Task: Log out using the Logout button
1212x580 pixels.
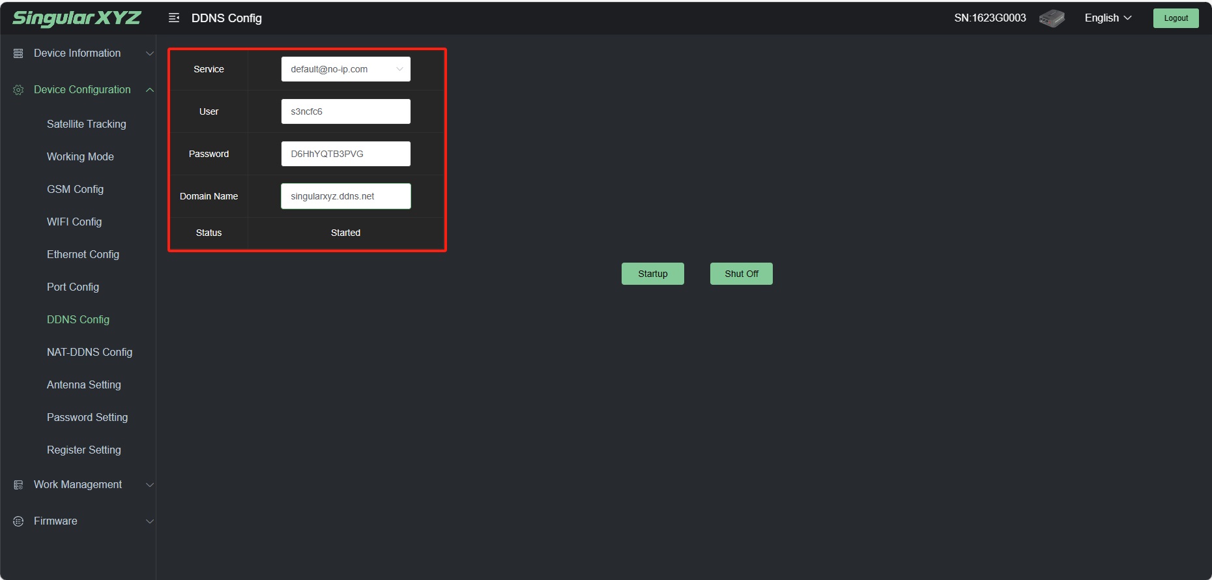Action: pyautogui.click(x=1176, y=18)
